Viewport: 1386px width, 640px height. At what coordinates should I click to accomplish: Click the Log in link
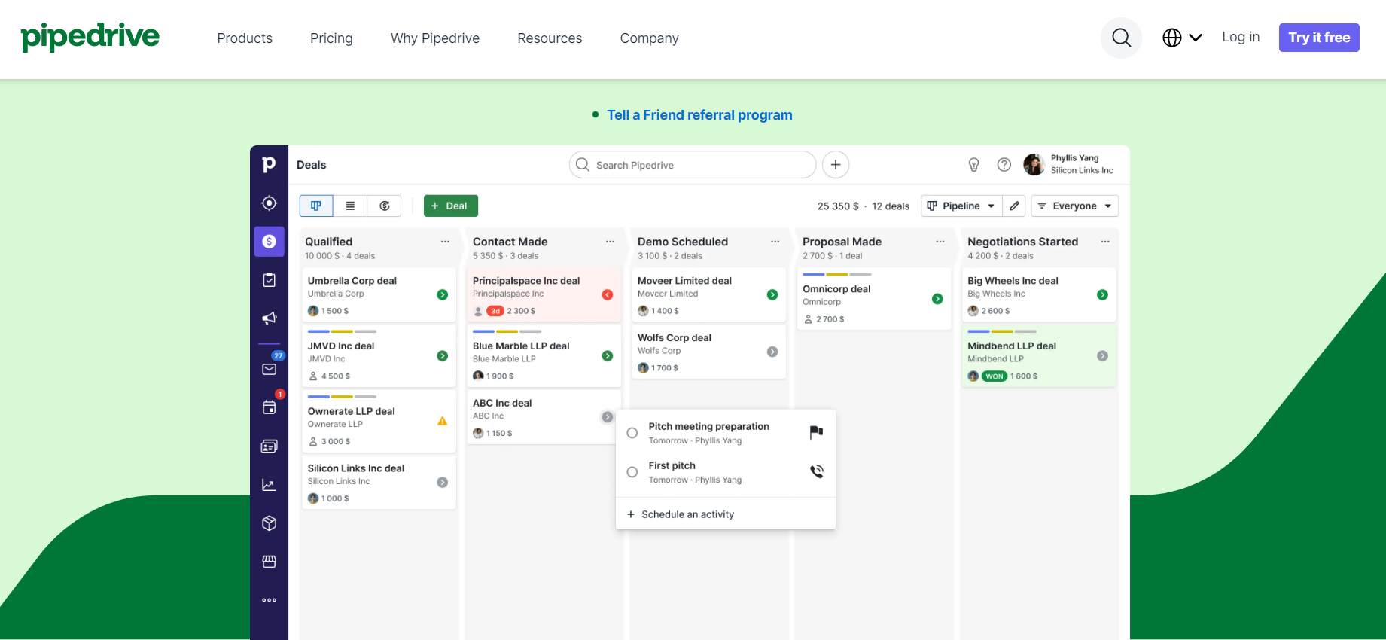(1241, 37)
